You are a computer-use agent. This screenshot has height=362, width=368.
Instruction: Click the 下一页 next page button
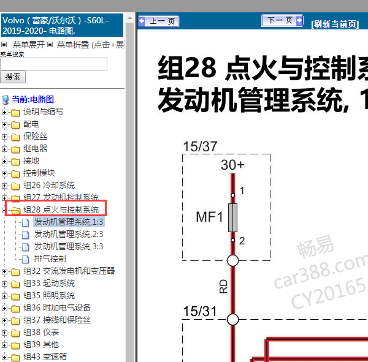pyautogui.click(x=282, y=21)
